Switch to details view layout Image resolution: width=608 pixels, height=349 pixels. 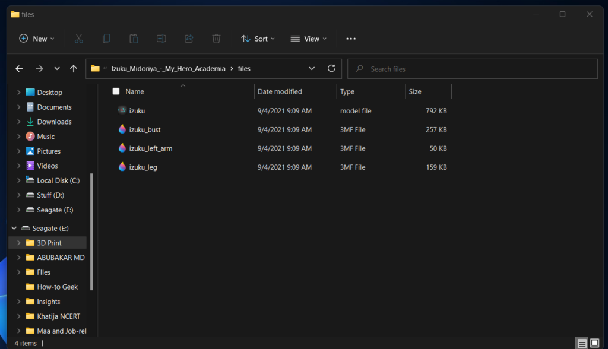582,343
